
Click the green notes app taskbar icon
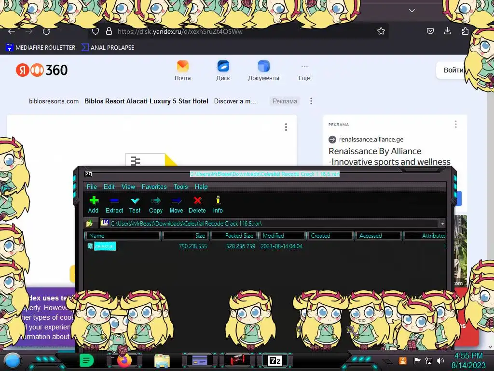coord(86,360)
